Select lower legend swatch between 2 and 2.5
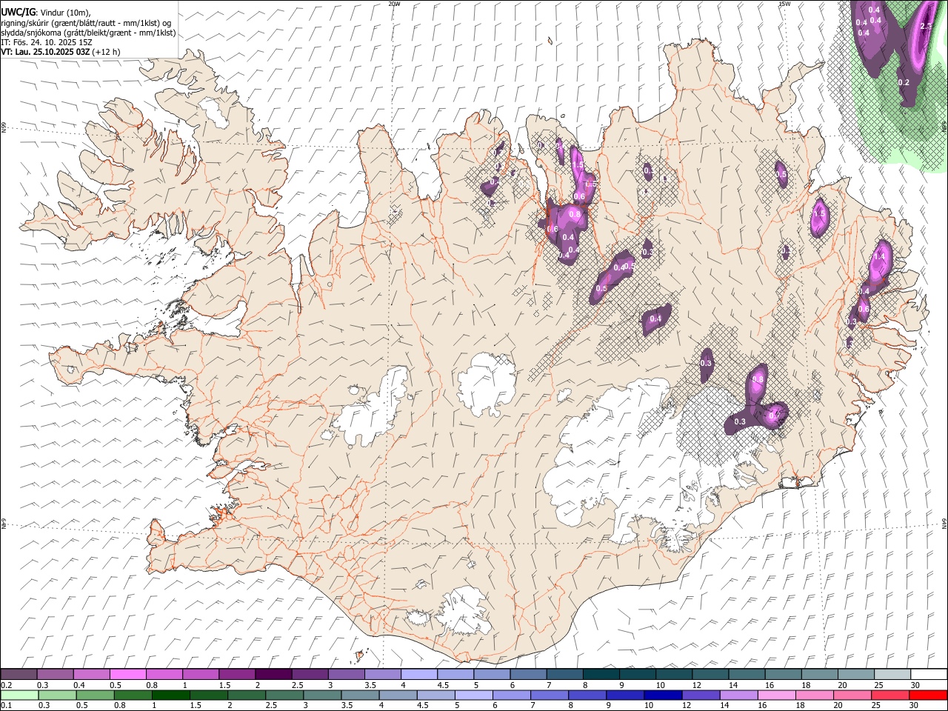Image resolution: width=948 pixels, height=711 pixels. click(246, 695)
